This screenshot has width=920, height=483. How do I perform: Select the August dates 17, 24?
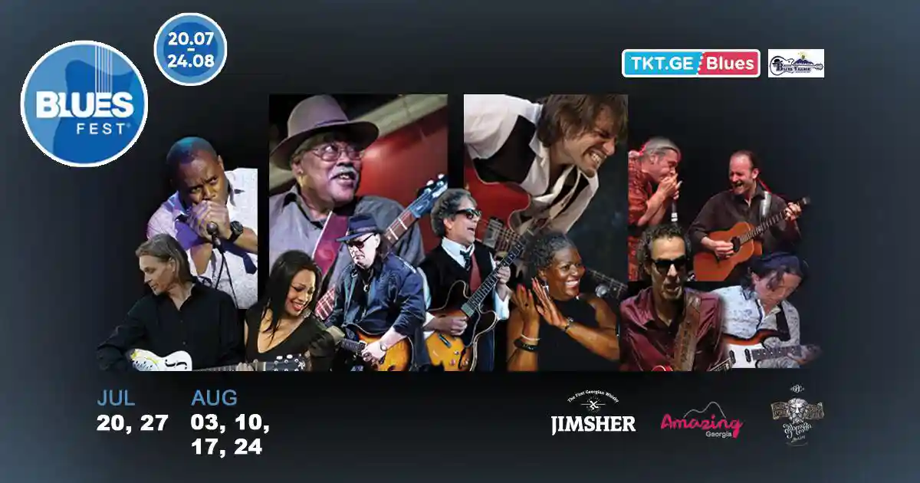point(227,447)
